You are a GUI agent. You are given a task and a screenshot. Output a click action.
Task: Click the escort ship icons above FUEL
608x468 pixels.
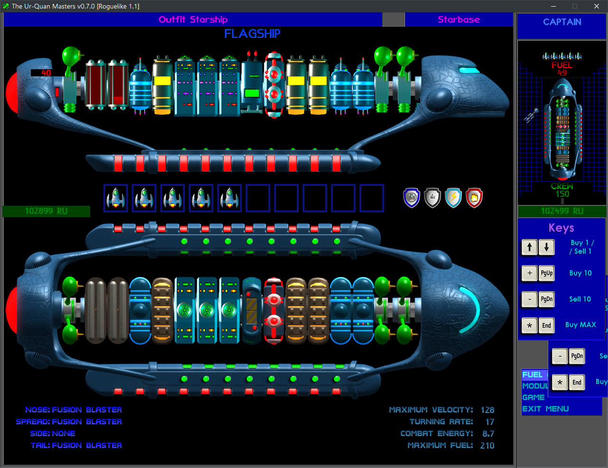coord(562,56)
